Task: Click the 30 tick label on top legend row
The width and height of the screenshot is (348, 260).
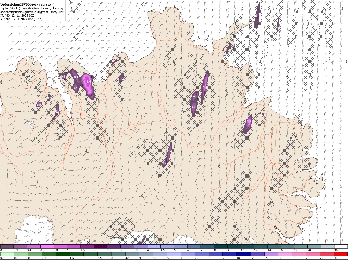Action: click(335, 250)
